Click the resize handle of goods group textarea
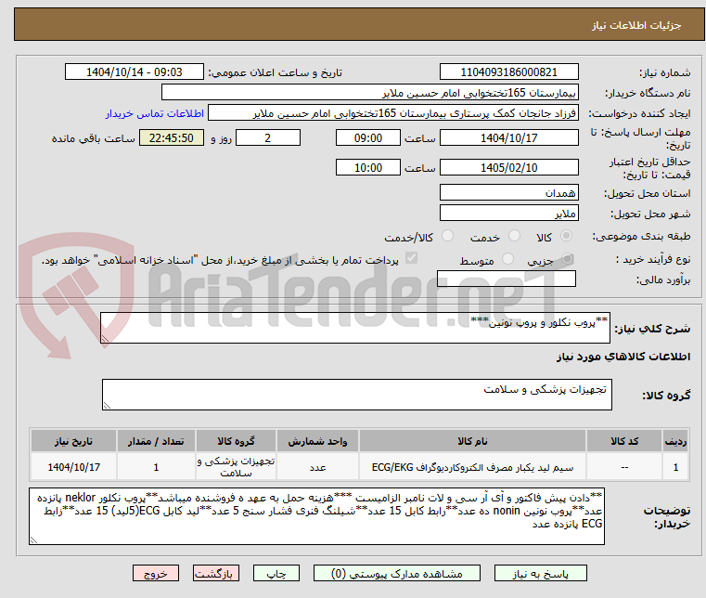706x598 pixels. click(107, 406)
